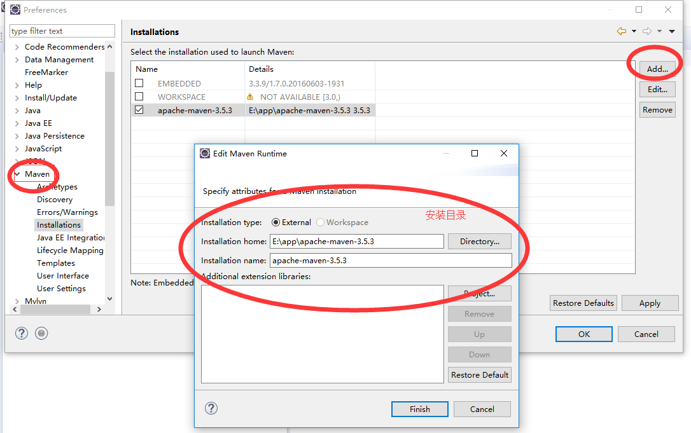Click the tree scrollbar up arrow
Screen dimensions: 691x433
109,46
